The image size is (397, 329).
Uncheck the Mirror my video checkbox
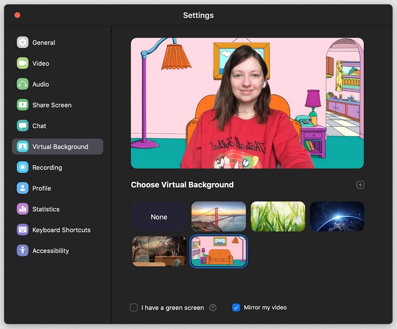point(236,308)
